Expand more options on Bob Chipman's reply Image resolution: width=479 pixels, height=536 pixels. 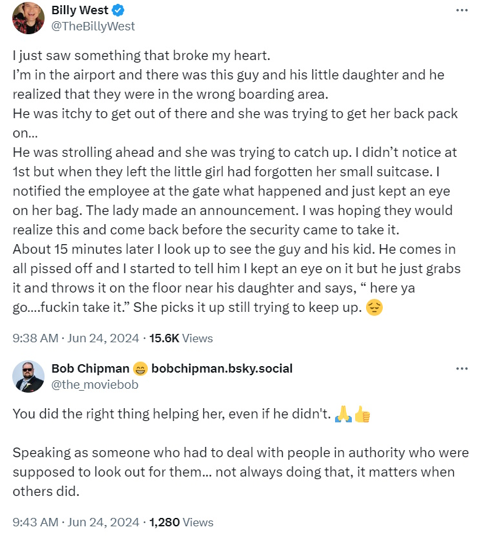tap(462, 369)
